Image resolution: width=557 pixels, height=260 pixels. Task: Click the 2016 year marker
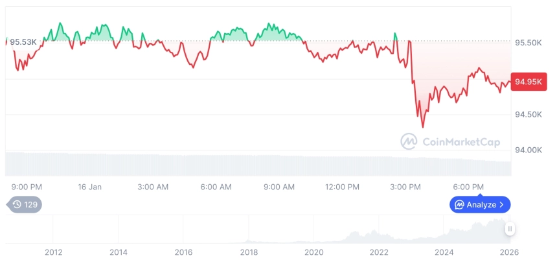tap(184, 252)
